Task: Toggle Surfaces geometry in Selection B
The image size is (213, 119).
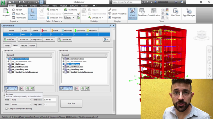Action: pos(61,89)
